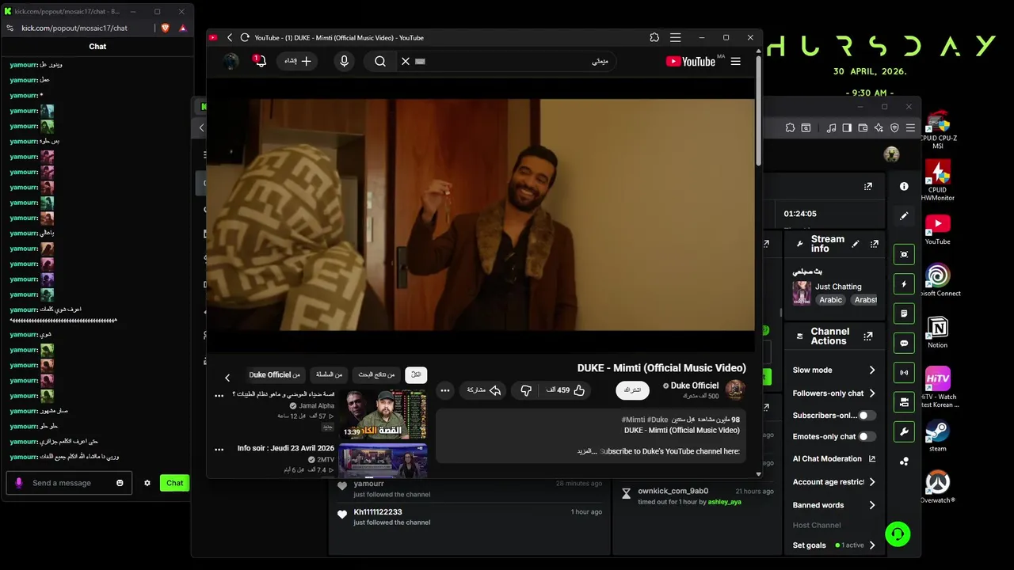Screen dimensions: 1014x570
Task: Open the lightning bolt sidebar icon in Kick
Action: click(x=904, y=283)
